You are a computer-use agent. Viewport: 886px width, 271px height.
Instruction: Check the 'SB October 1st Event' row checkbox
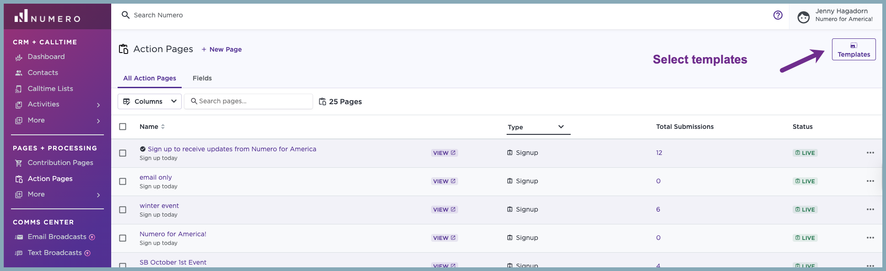pos(123,265)
